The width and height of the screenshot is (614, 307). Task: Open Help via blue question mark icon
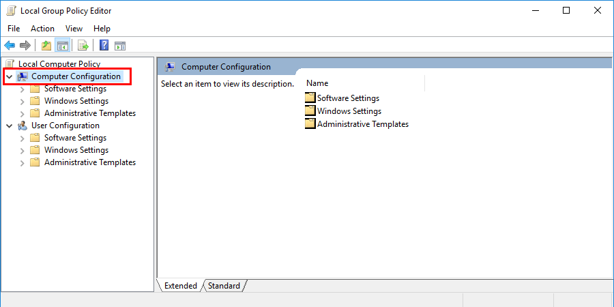(x=104, y=46)
